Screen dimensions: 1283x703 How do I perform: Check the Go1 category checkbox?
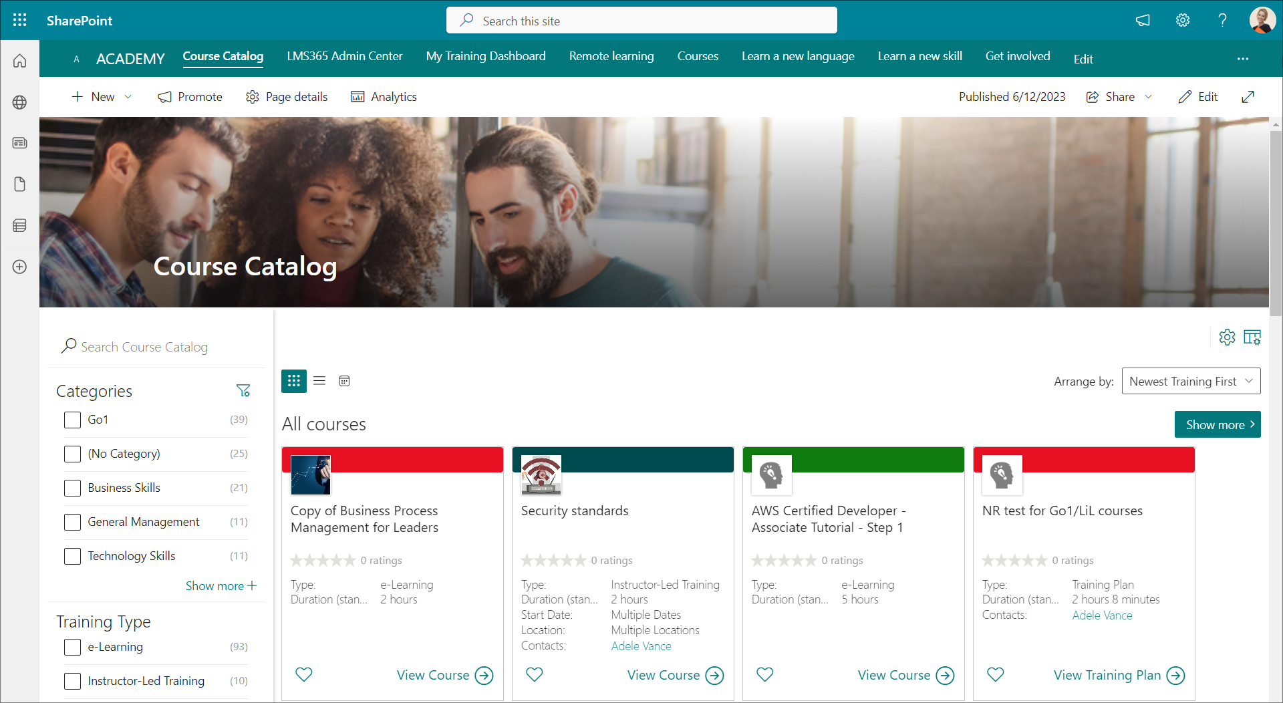tap(72, 420)
